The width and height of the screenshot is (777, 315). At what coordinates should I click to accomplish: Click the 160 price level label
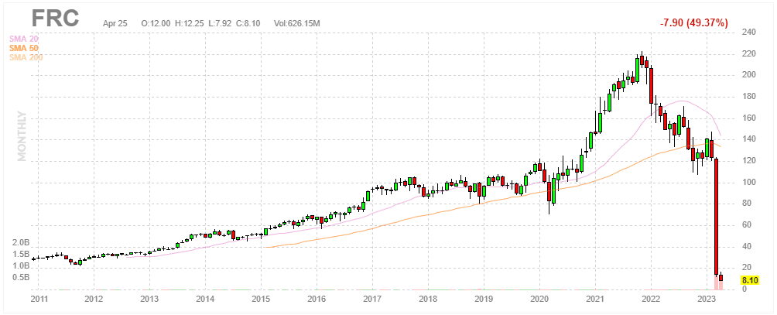coord(748,118)
